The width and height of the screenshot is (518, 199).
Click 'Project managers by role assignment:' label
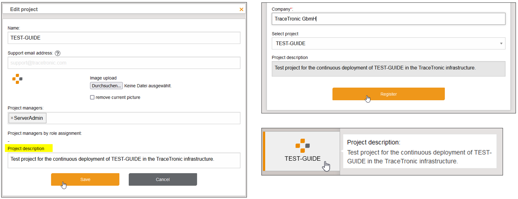click(x=45, y=133)
